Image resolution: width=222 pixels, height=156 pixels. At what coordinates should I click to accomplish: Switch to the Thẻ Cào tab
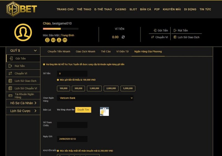click(x=106, y=52)
